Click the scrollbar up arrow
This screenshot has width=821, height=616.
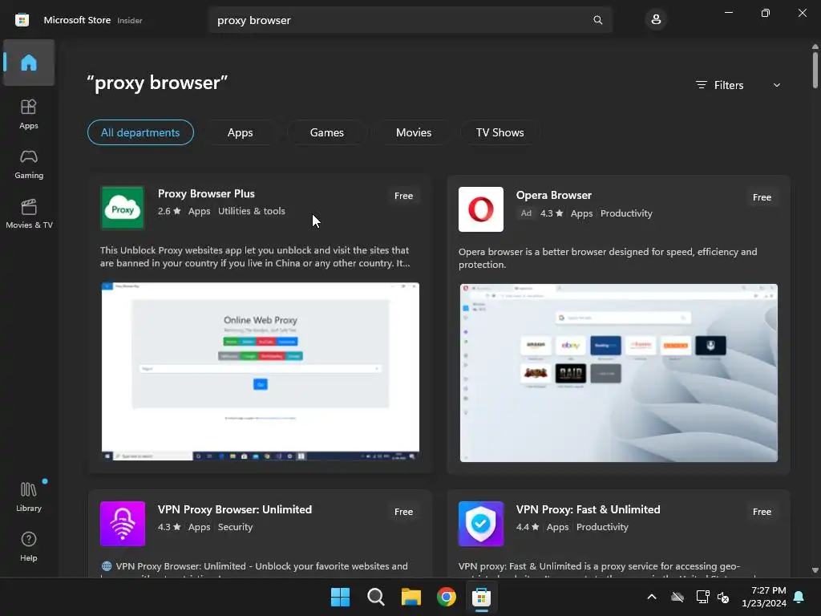815,47
